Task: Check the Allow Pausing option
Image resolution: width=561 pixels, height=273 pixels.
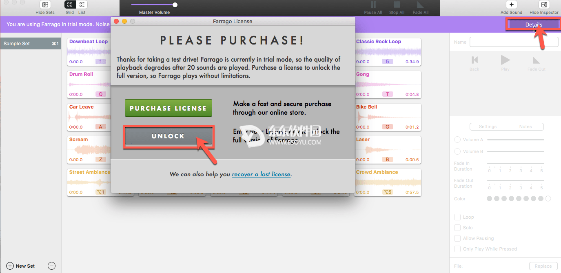Action: click(457, 238)
